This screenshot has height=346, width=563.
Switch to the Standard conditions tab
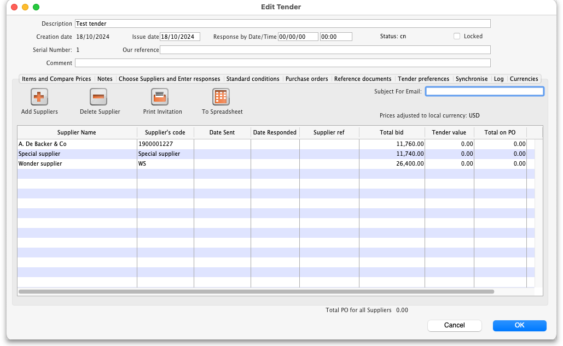pos(253,79)
